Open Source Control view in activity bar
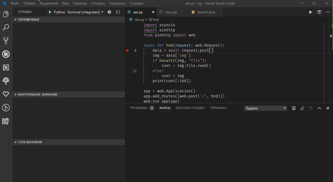The height and width of the screenshot is (182, 333). point(6,40)
